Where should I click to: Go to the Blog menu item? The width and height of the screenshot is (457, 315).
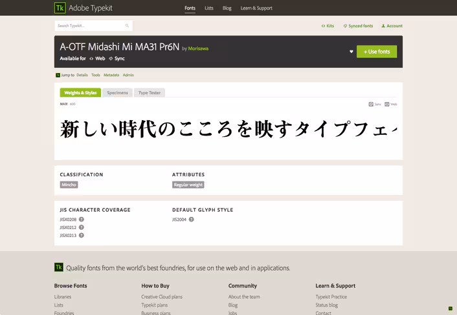point(227,8)
